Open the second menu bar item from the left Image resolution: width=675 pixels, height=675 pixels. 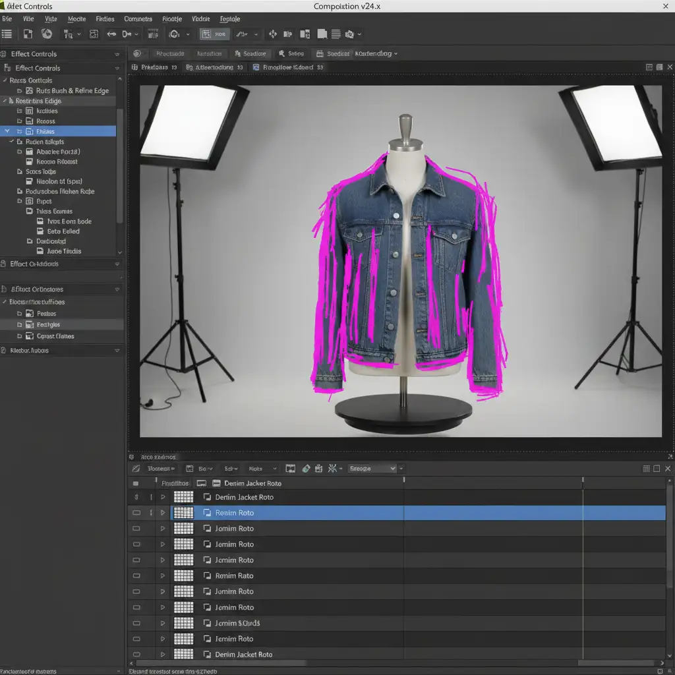(28, 19)
